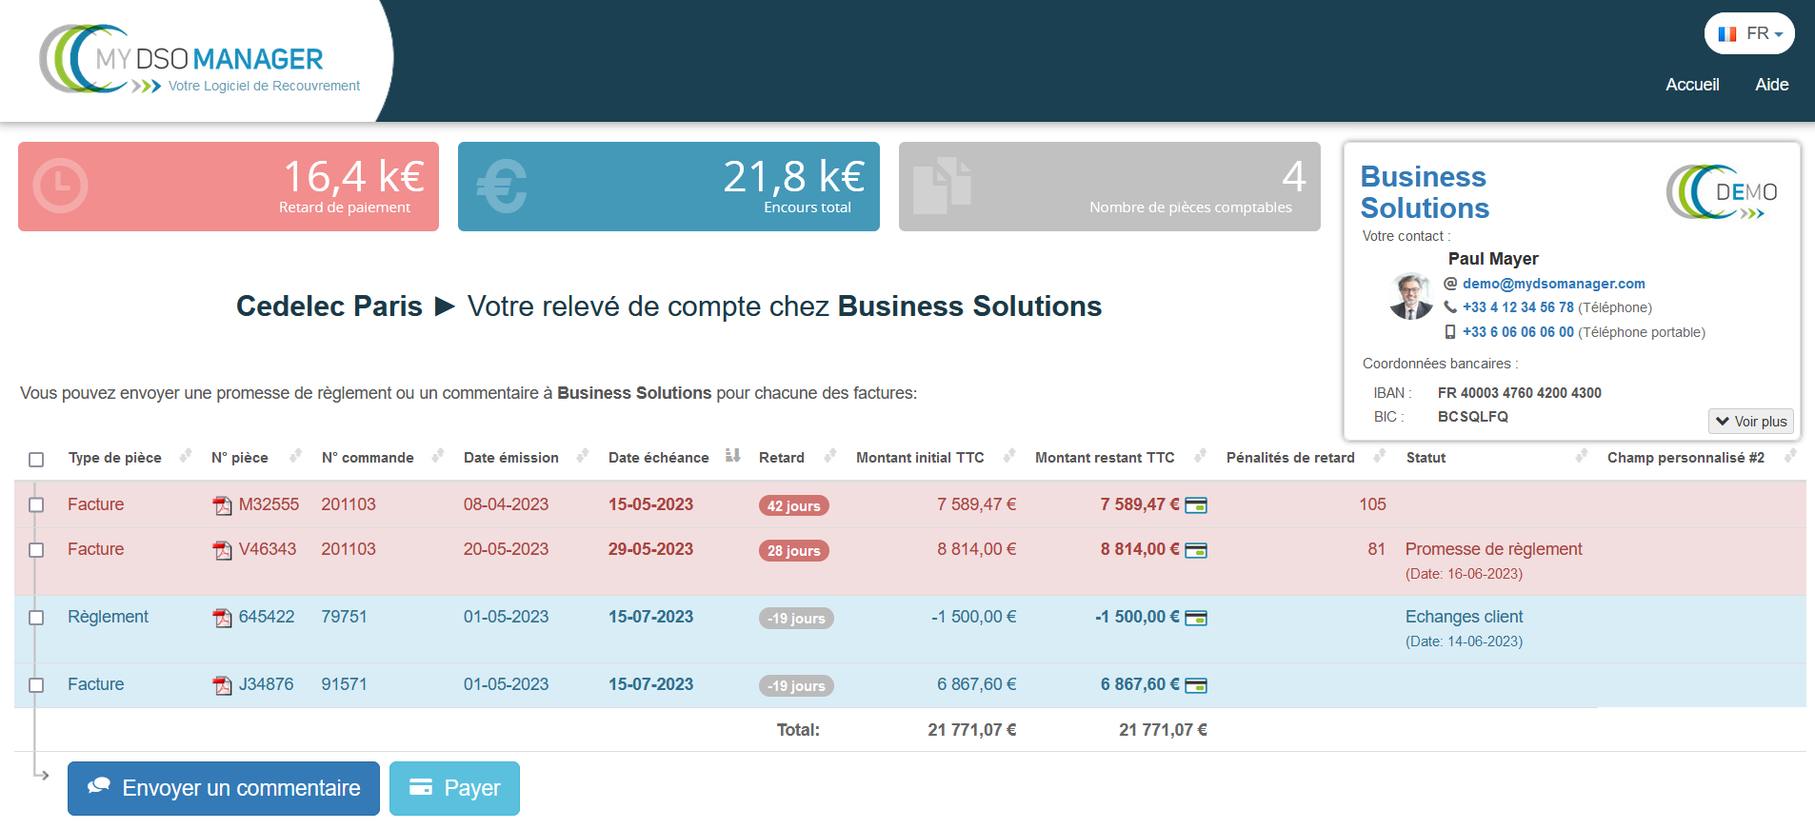Open PDF icon for payment 645422
The height and width of the screenshot is (829, 1815).
(x=222, y=618)
